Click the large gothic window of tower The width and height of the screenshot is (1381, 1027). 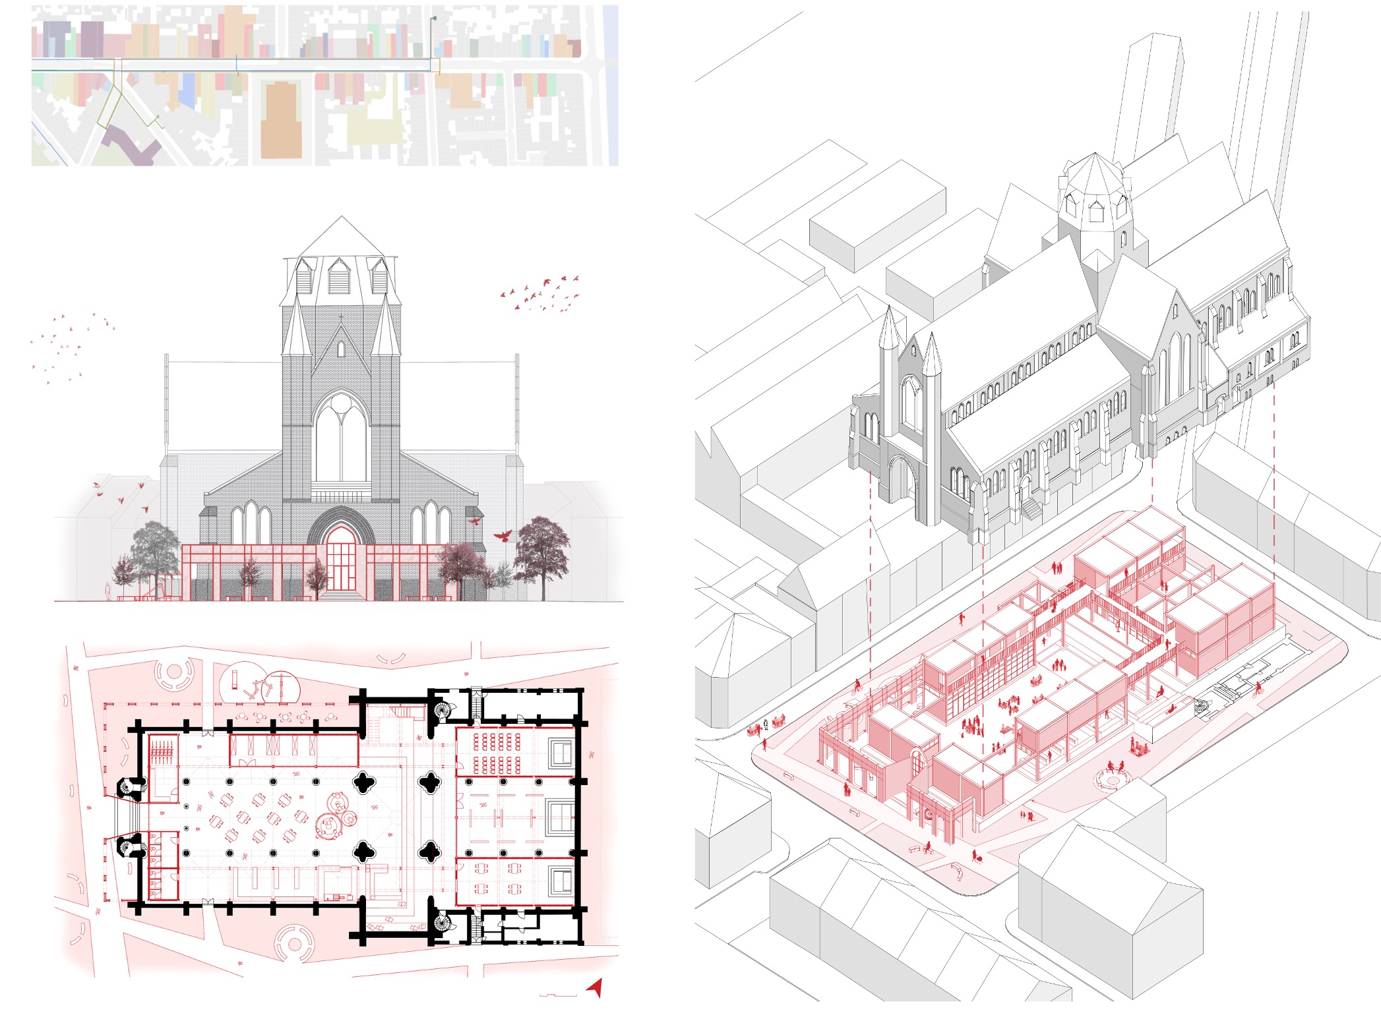(x=341, y=437)
